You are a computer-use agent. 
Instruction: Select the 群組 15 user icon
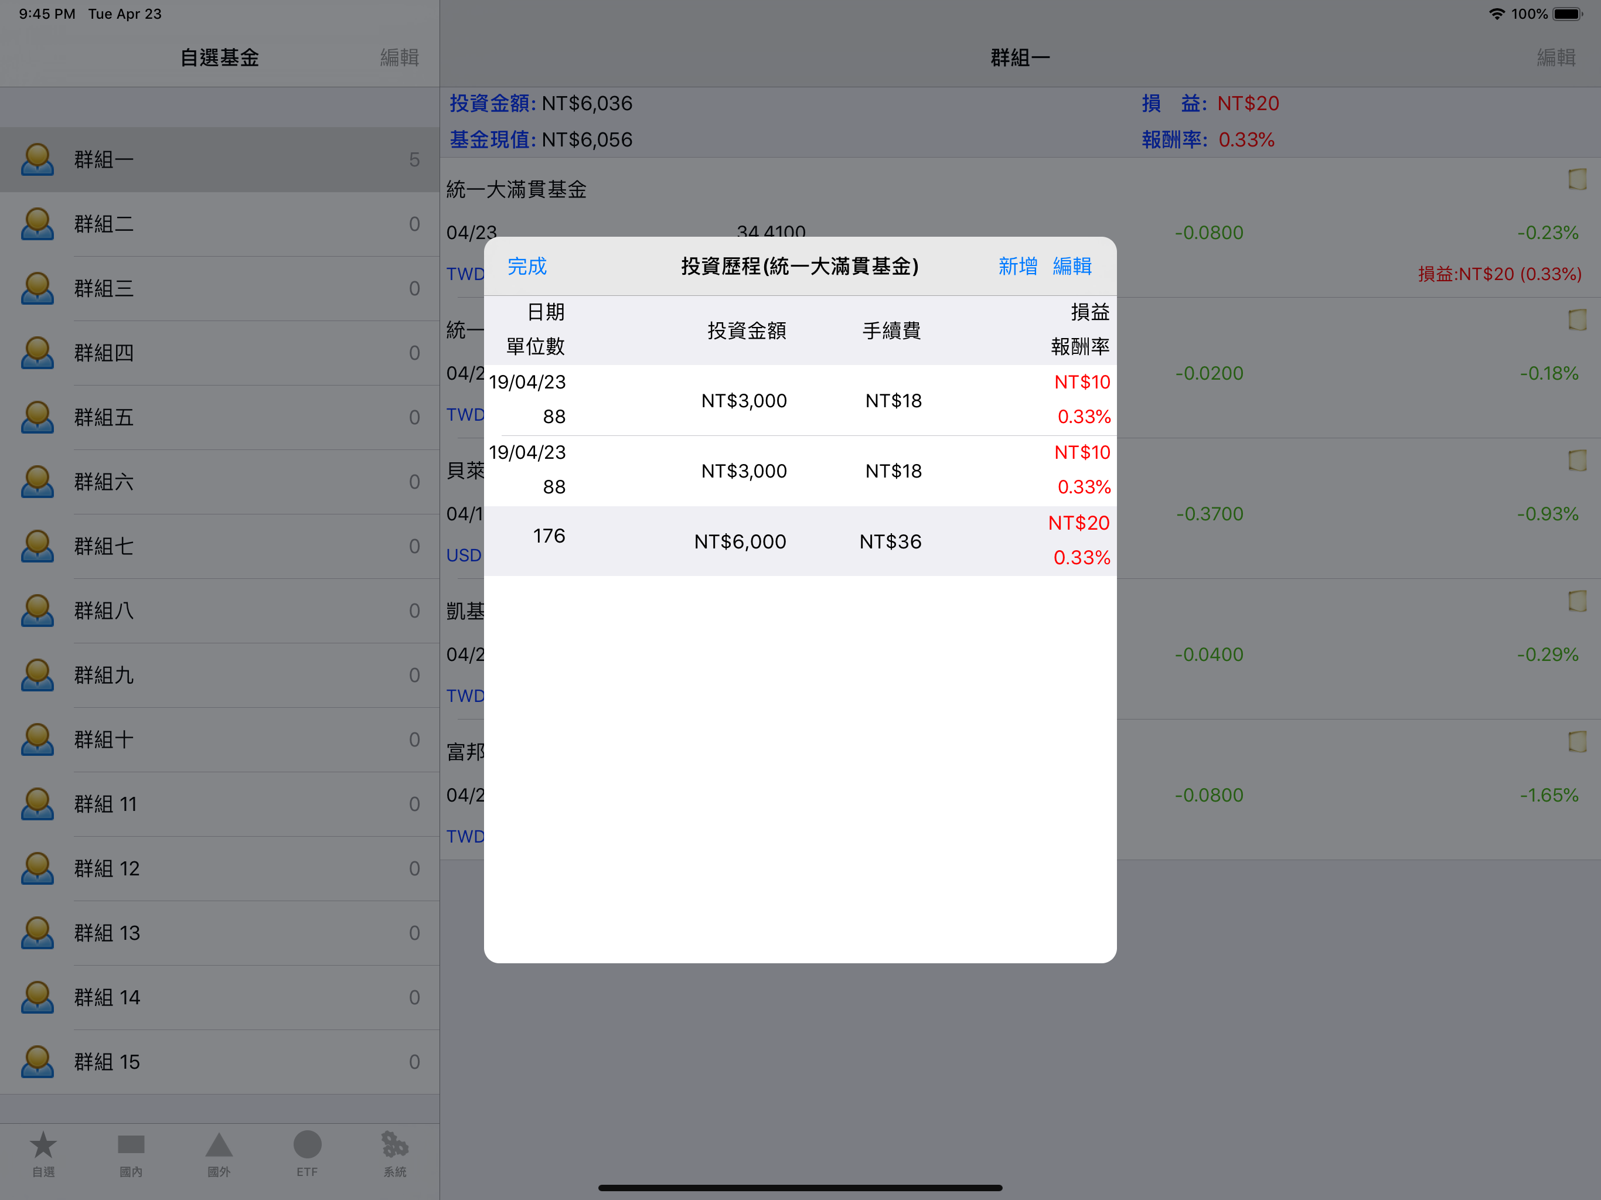tap(38, 1061)
